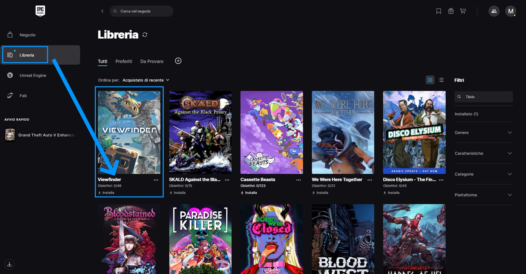Switch to grid view
Screen dimensions: 526x274
[430, 80]
